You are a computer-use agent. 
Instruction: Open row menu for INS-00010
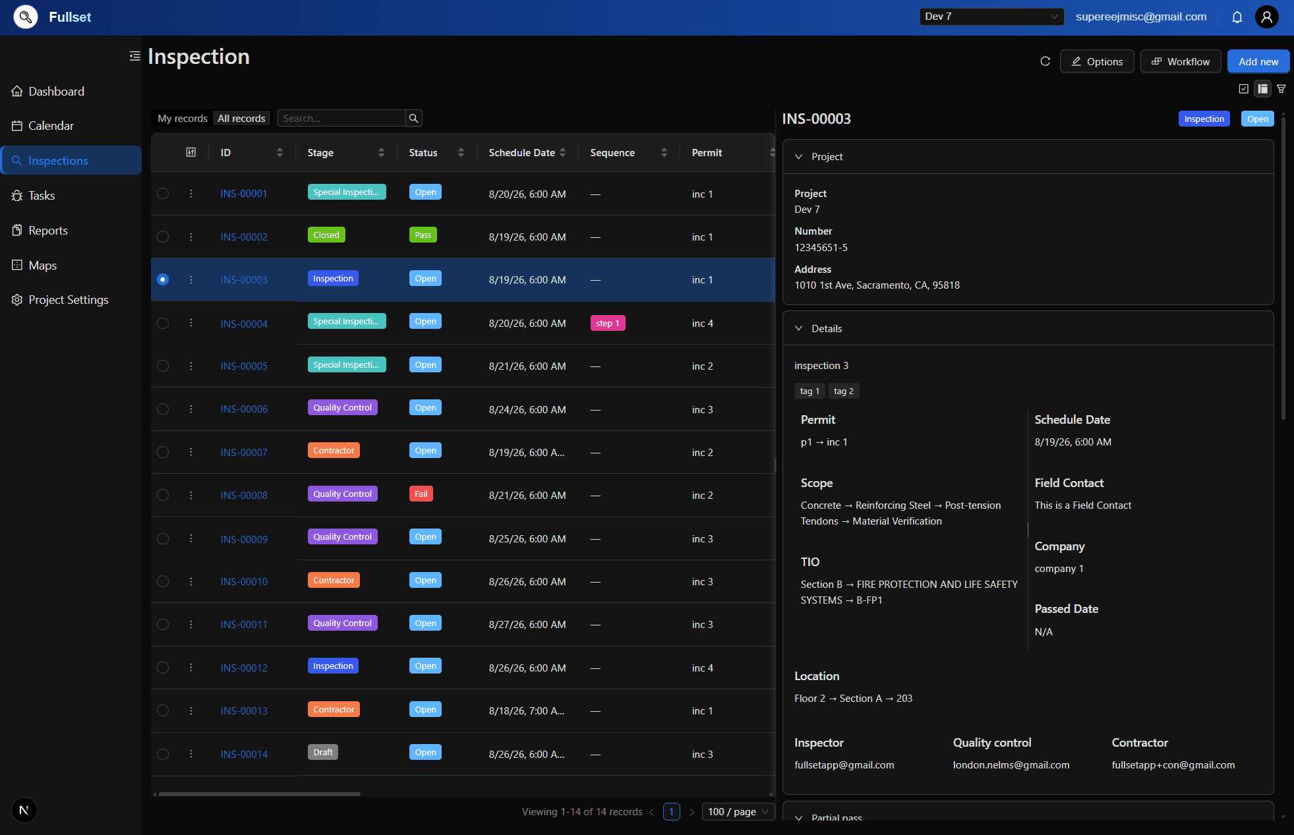click(191, 582)
